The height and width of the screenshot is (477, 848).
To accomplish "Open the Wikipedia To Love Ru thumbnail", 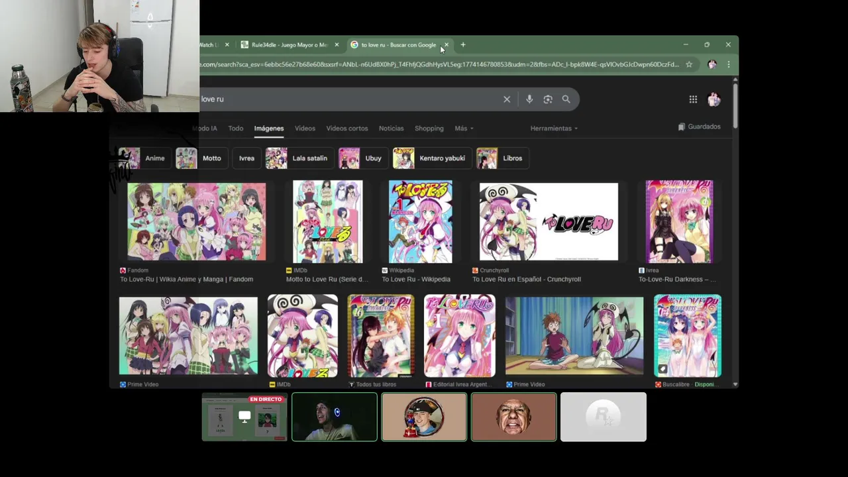I will (421, 222).
